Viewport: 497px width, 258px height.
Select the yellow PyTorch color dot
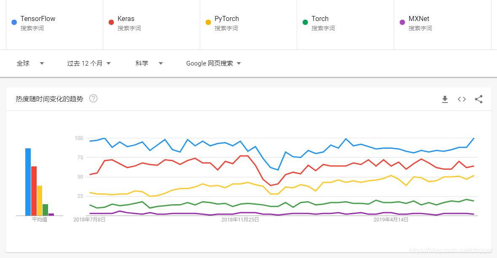208,22
